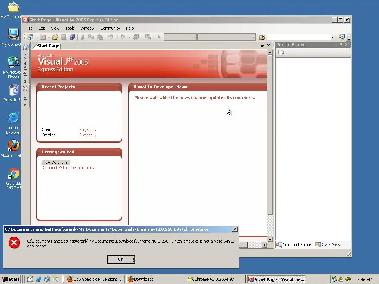379x284 pixels.
Task: Open the Undo history dropdown arrow
Action: pyautogui.click(x=117, y=37)
